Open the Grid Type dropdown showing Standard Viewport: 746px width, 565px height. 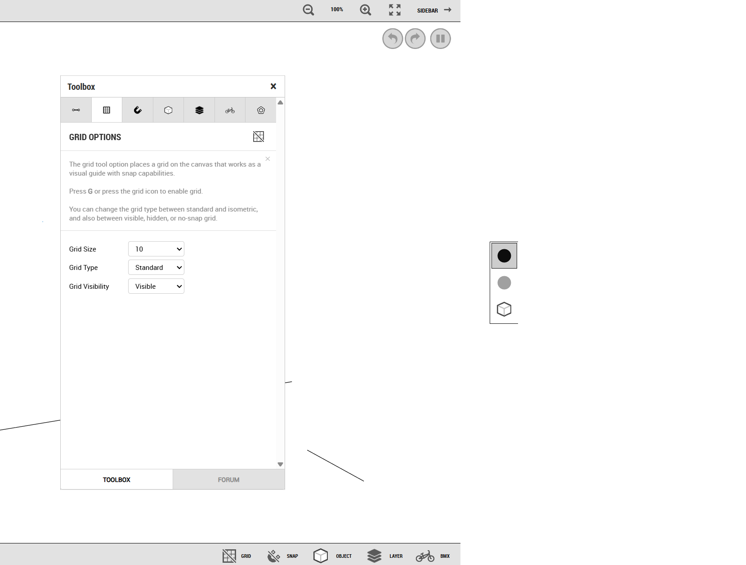pos(156,267)
